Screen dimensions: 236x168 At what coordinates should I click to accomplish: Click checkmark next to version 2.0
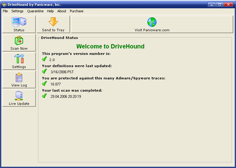tap(44, 59)
